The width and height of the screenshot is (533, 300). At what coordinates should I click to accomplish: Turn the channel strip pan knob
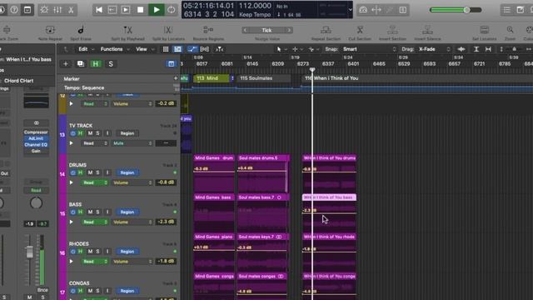36,203
